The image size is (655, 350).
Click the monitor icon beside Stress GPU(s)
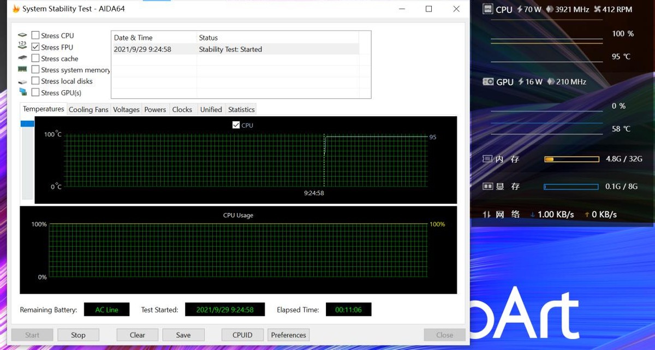(x=22, y=92)
